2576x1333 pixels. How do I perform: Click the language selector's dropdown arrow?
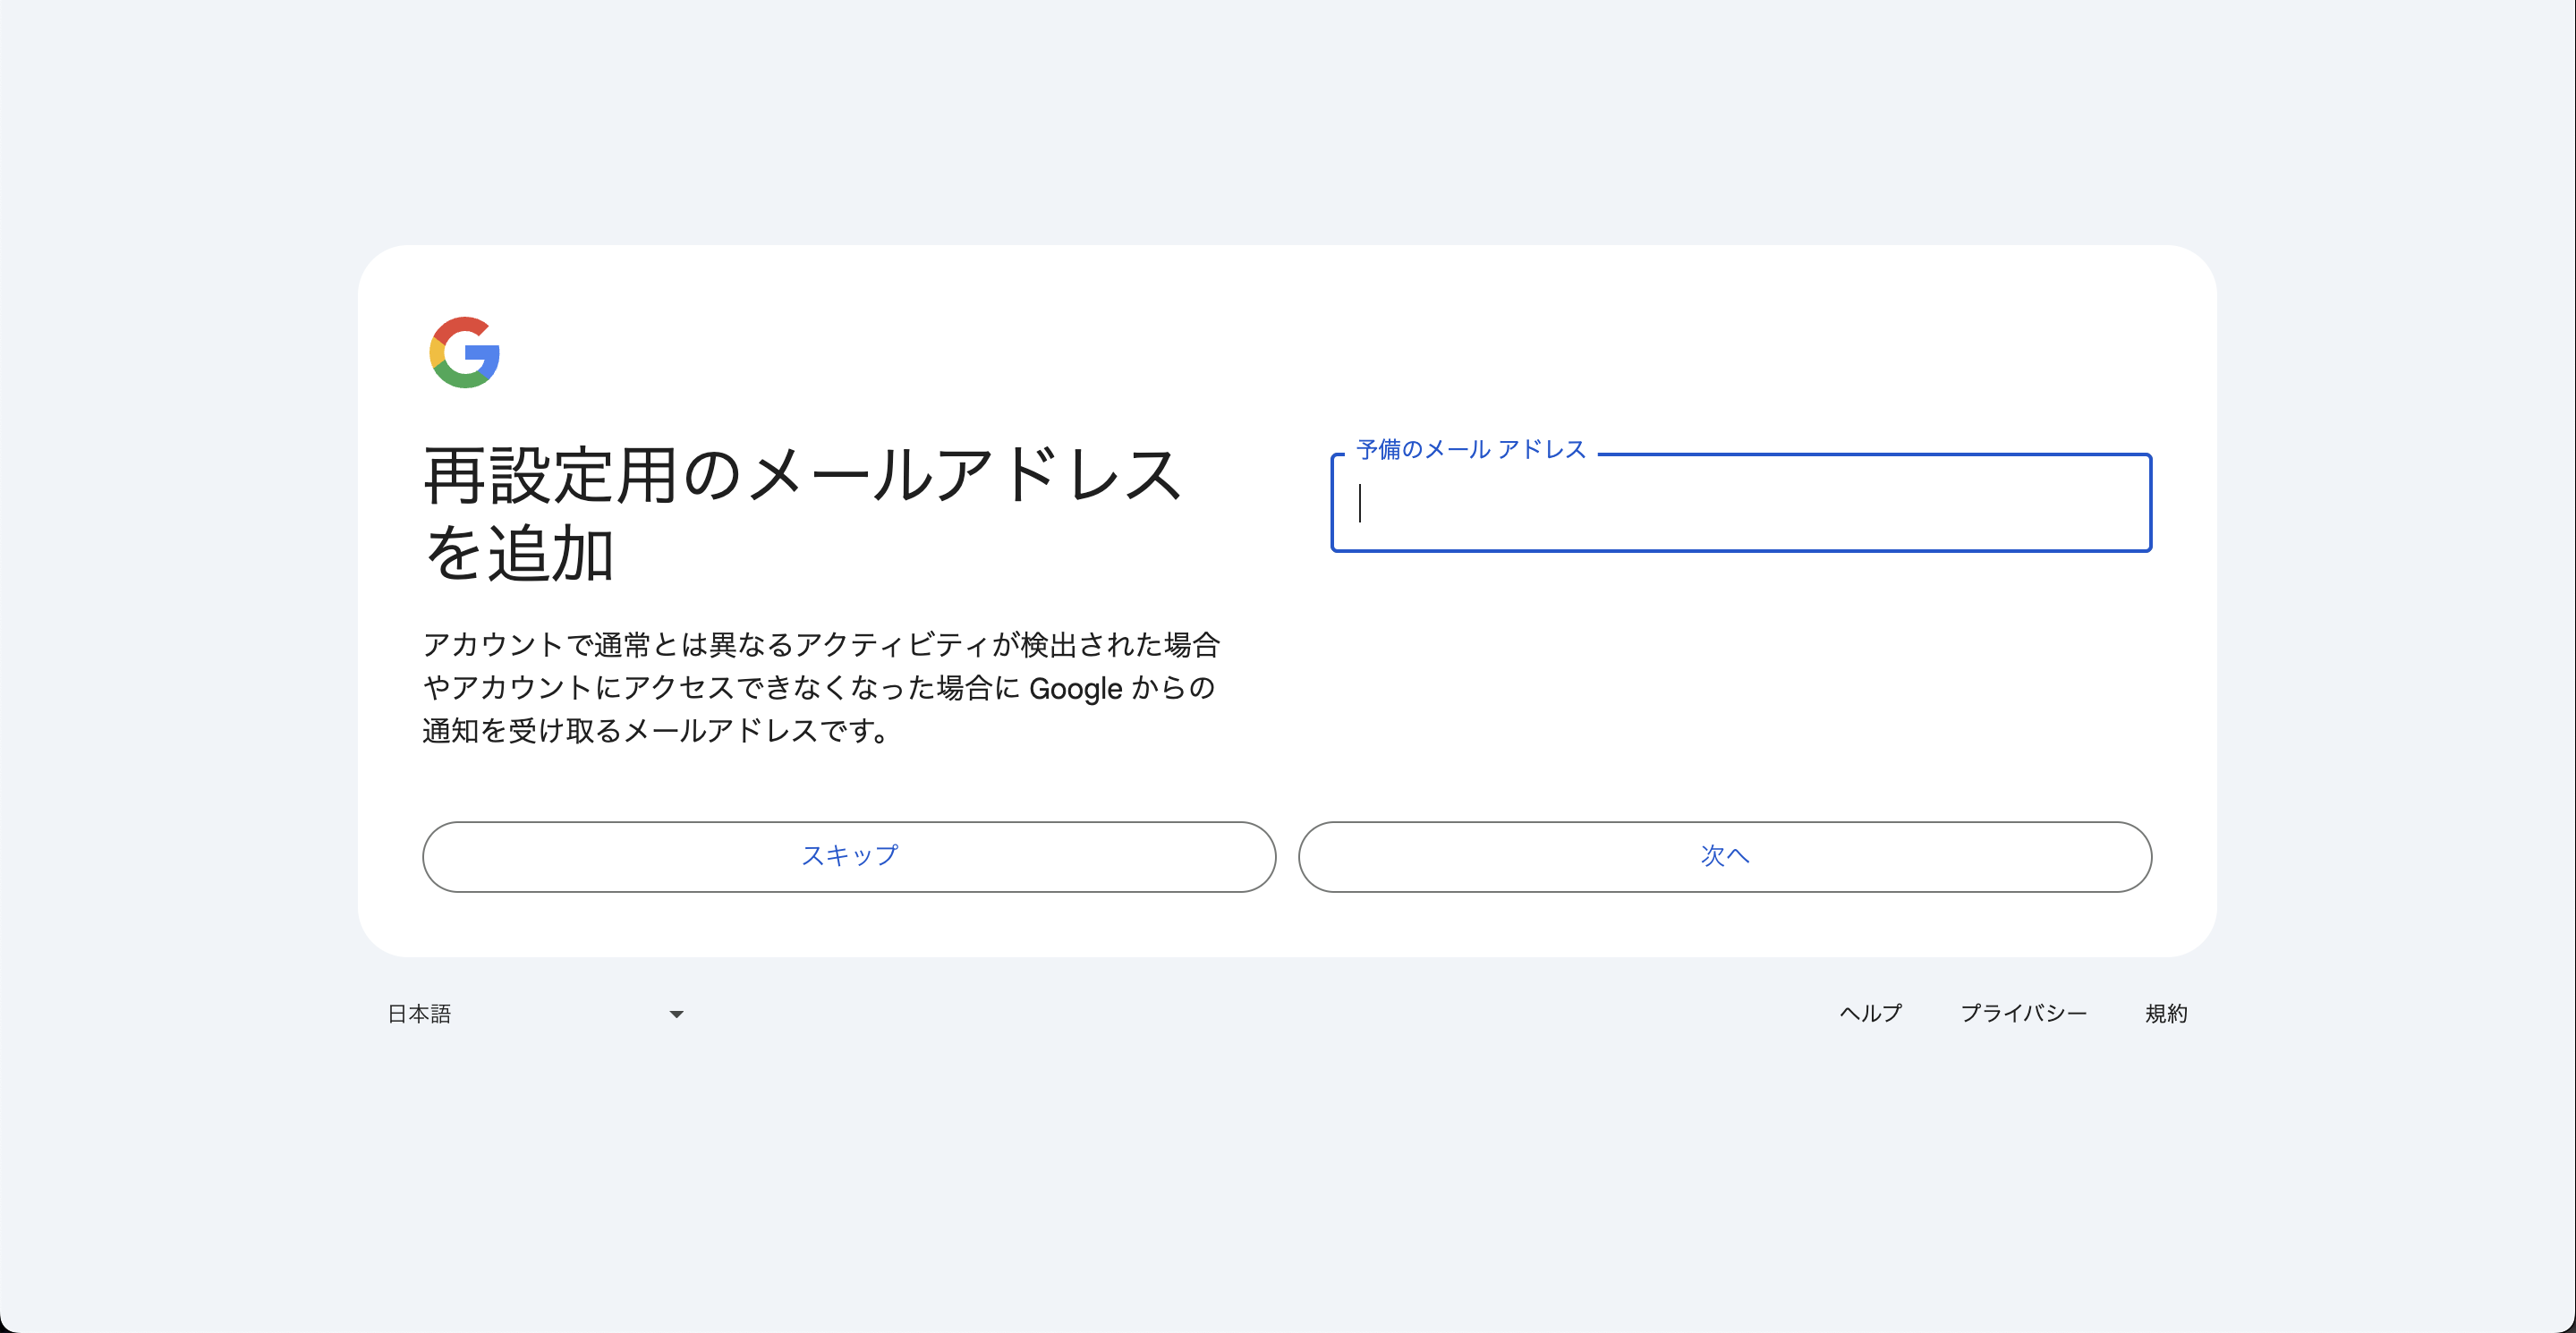click(676, 1014)
